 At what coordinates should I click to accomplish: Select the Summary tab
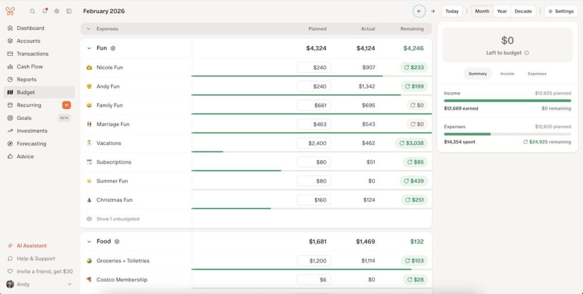[x=478, y=73]
